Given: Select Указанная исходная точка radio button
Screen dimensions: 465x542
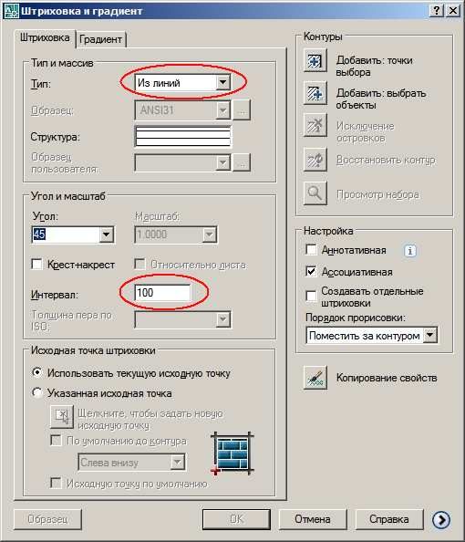Looking at the screenshot, I should pos(37,392).
